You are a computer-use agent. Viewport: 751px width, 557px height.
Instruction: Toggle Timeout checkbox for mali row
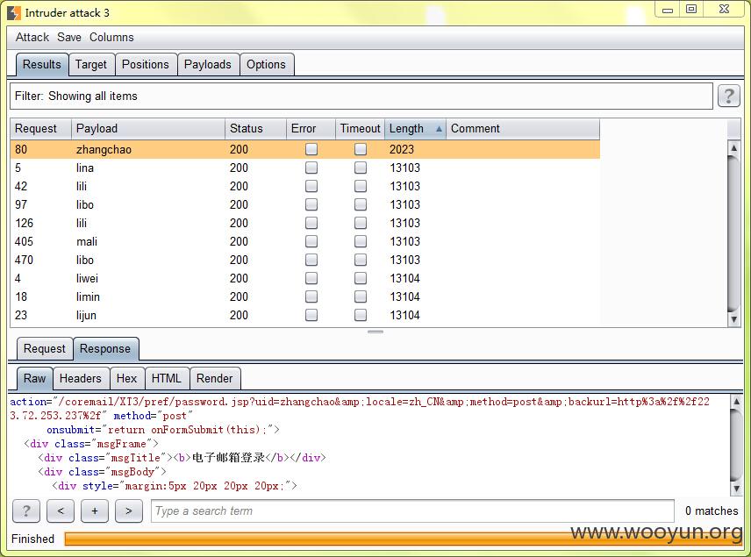[x=361, y=241]
